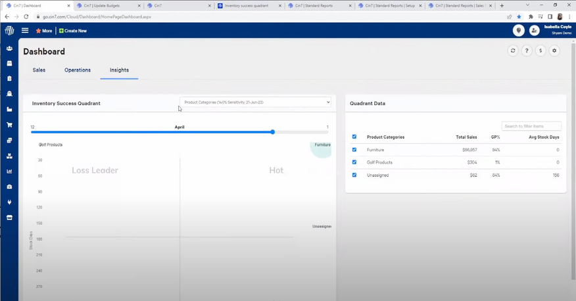Toggle the Product Categories select-all checkbox
Screen dimensions: 576x301
pos(354,137)
